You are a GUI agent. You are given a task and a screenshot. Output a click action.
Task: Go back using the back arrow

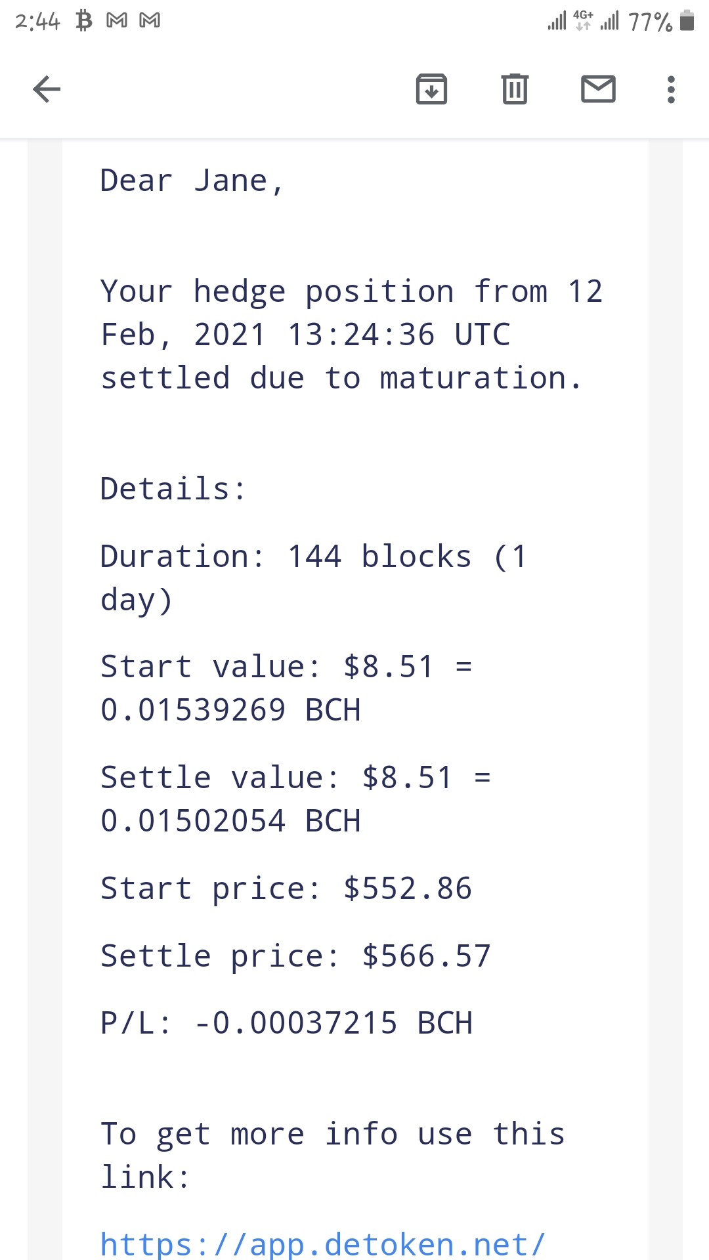47,89
